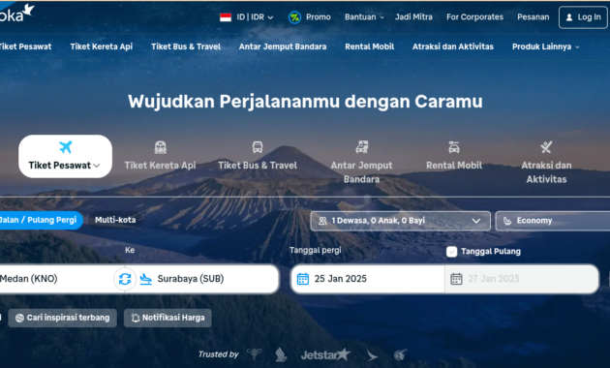610x368 pixels.
Task: Select Sekali Jalan / Pulang Pergi option
Action: pyautogui.click(x=41, y=220)
